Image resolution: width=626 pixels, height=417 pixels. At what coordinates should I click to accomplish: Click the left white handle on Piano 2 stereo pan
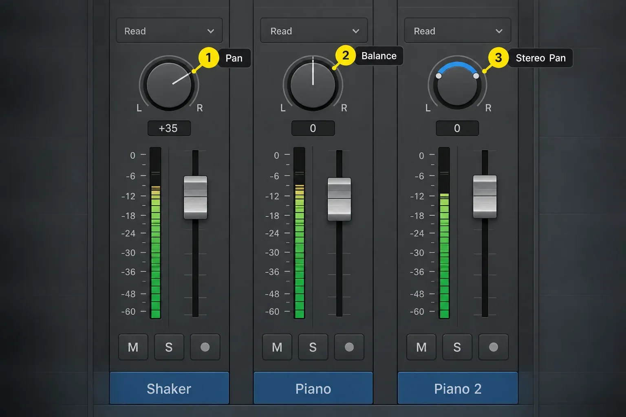[439, 76]
